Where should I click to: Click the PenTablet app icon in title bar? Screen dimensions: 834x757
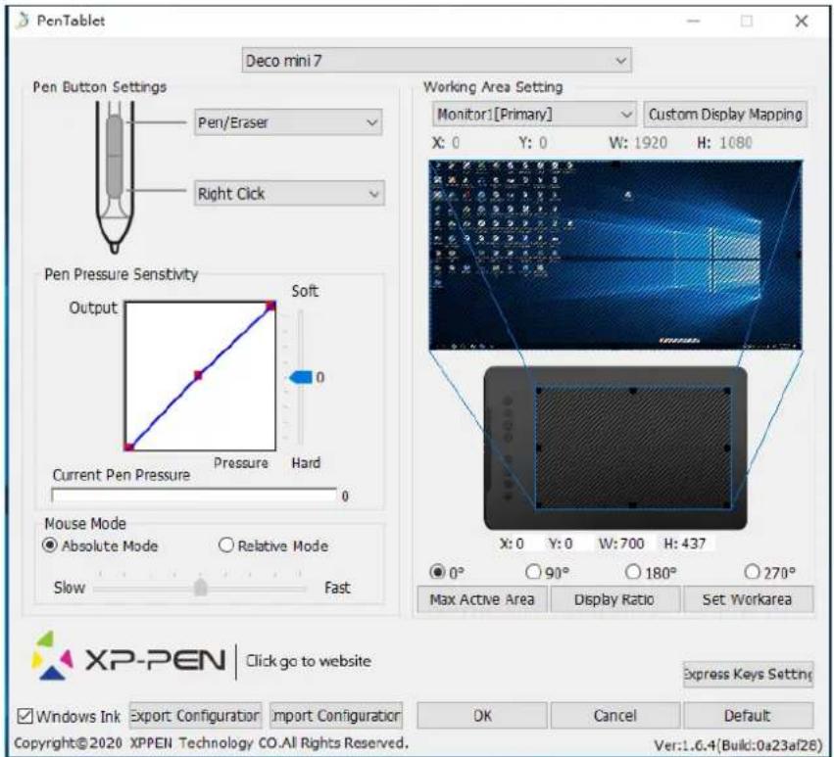(23, 21)
